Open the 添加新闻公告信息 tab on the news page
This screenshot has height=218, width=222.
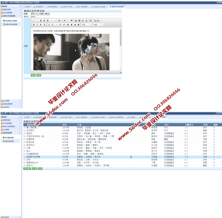[x=99, y=7]
